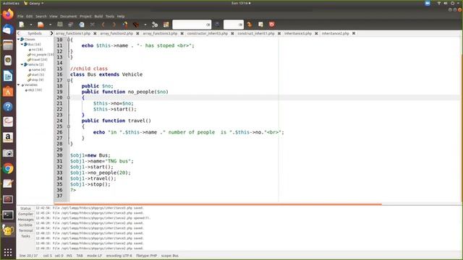Viewport: 463px width, 260px height.
Task: Switch to constructor_inherit3.php tab
Action: [x=208, y=34]
